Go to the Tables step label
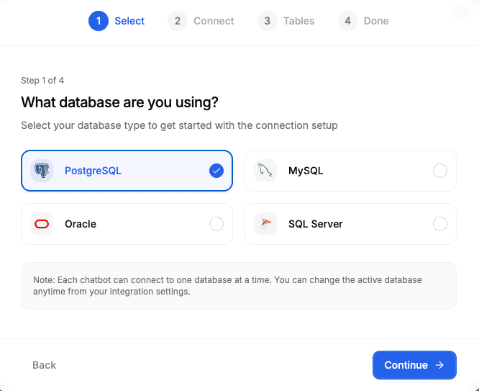 click(x=298, y=21)
